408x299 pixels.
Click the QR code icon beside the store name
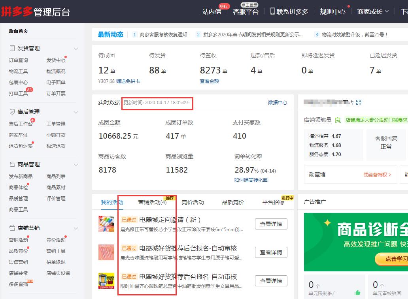359,102
